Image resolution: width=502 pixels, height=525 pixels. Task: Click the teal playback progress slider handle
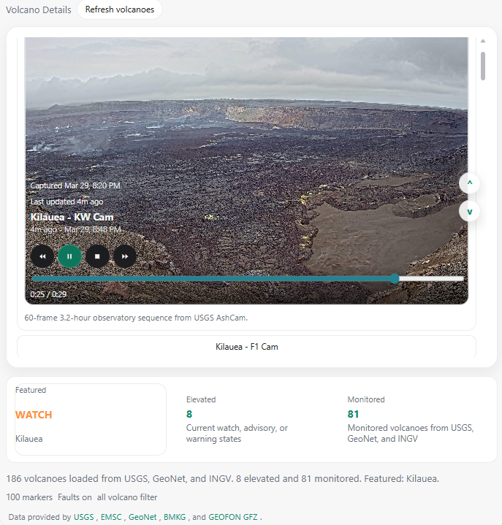point(395,279)
